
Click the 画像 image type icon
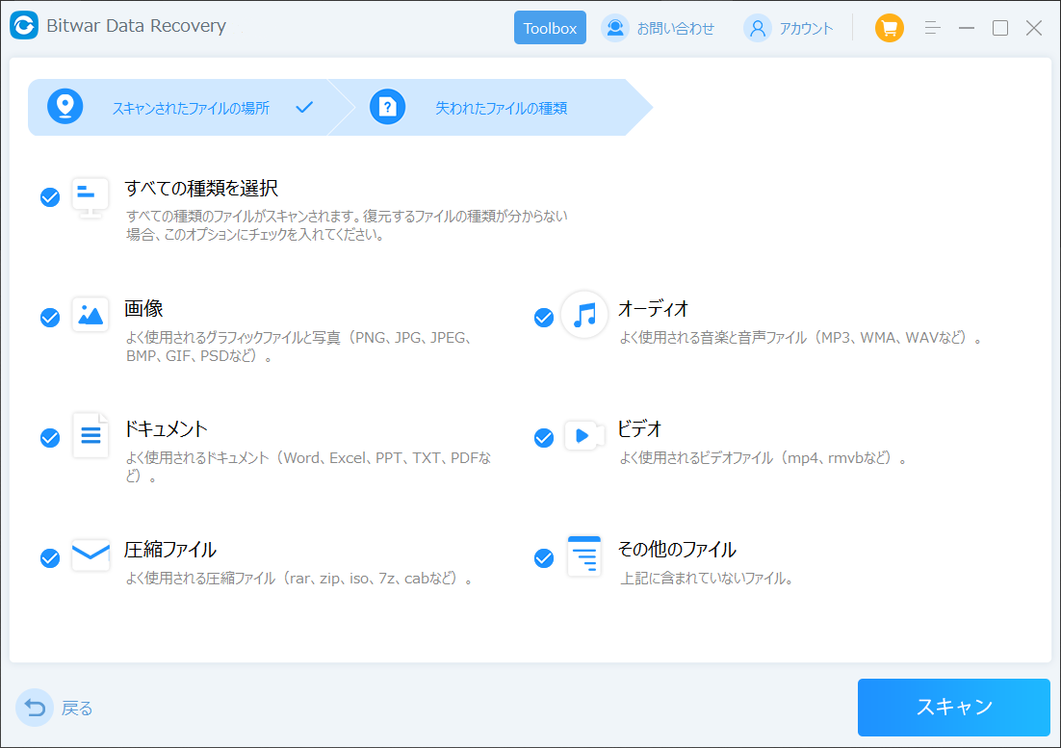[91, 315]
